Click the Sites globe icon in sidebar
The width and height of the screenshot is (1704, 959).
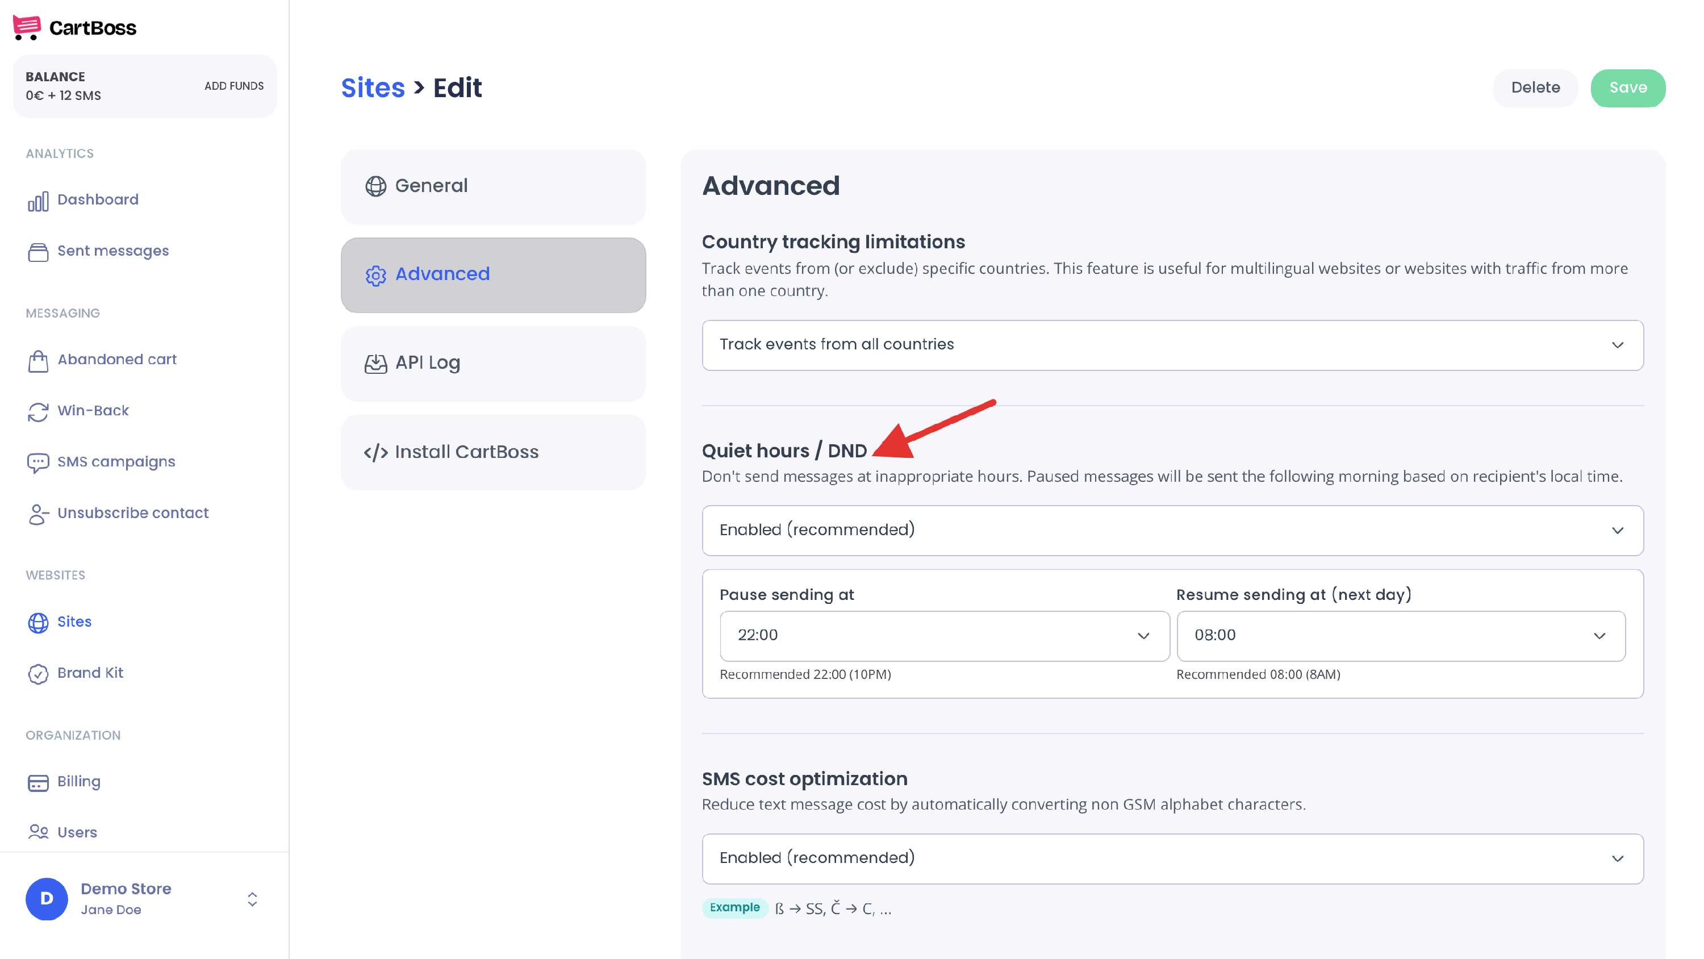(39, 623)
